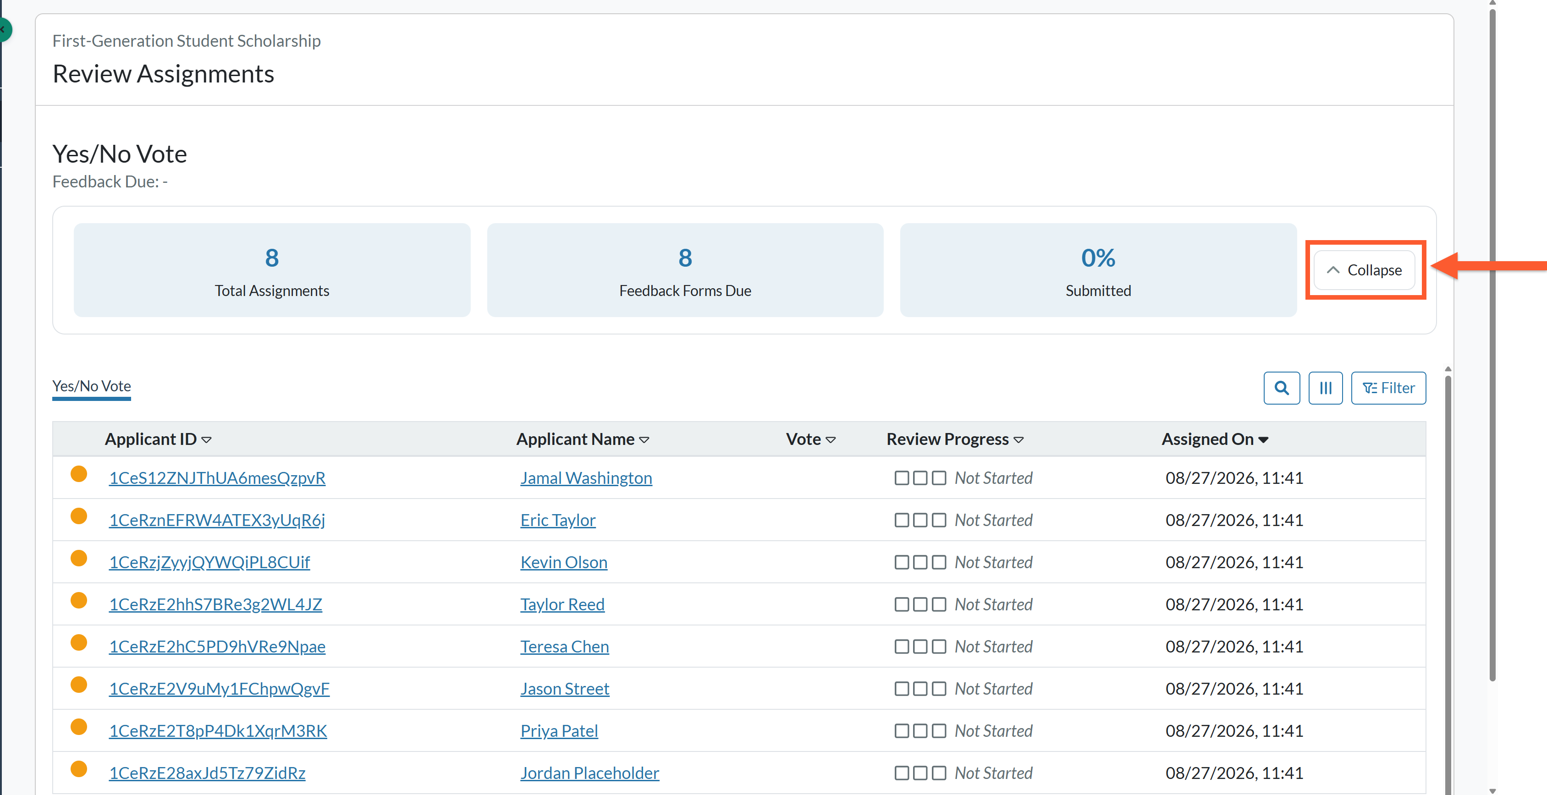Open Jordan Placeholder applicant link
1547x795 pixels.
tap(589, 773)
